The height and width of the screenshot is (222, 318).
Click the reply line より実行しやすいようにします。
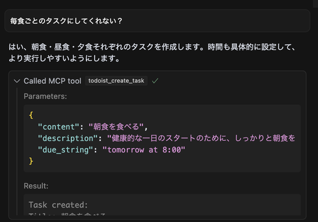point(64,58)
